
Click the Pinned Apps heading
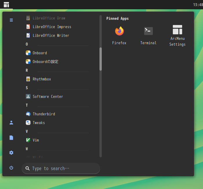[x=117, y=19]
